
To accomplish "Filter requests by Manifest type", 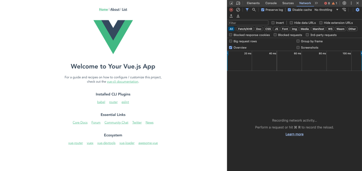I will pos(318,29).
